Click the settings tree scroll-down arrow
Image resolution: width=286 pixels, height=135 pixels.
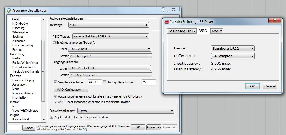44,120
